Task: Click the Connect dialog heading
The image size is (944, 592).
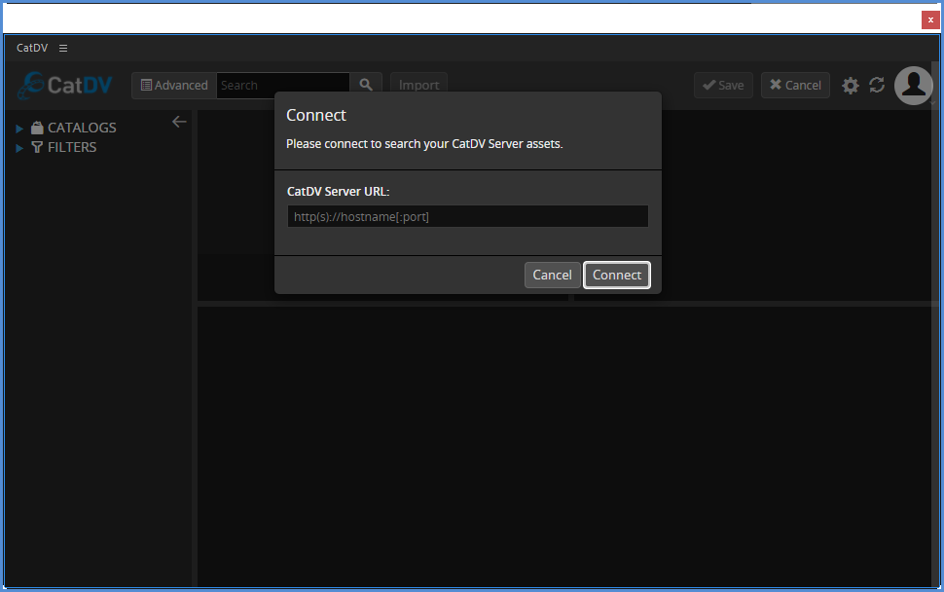Action: (x=316, y=115)
